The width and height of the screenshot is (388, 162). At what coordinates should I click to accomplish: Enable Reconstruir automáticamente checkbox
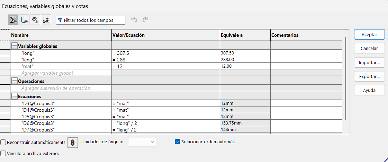[3, 142]
